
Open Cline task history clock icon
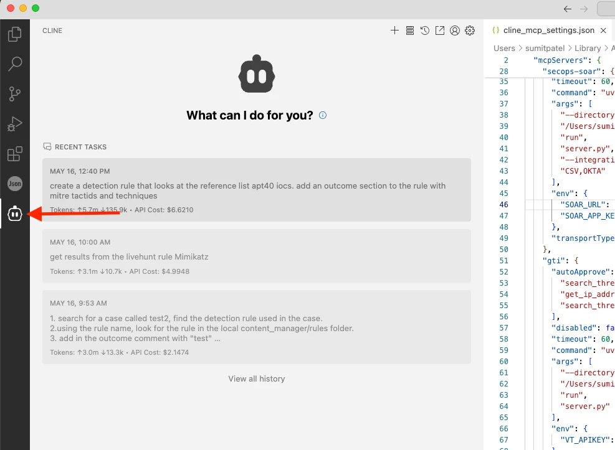pyautogui.click(x=425, y=30)
